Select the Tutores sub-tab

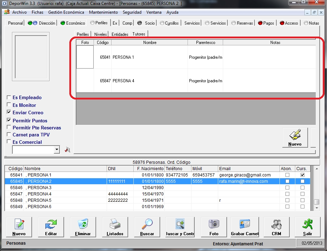[x=139, y=34]
